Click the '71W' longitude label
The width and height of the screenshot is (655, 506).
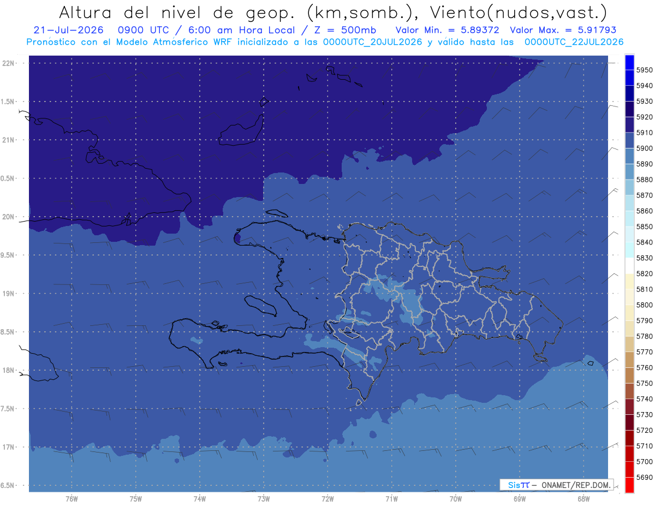coord(391,499)
